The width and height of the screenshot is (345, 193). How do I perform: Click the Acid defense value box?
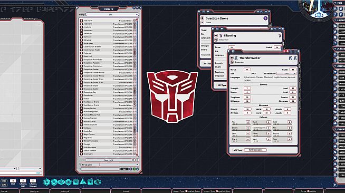(248, 122)
